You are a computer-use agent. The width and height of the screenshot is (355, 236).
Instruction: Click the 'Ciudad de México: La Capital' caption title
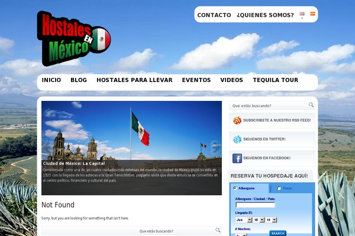click(x=74, y=163)
